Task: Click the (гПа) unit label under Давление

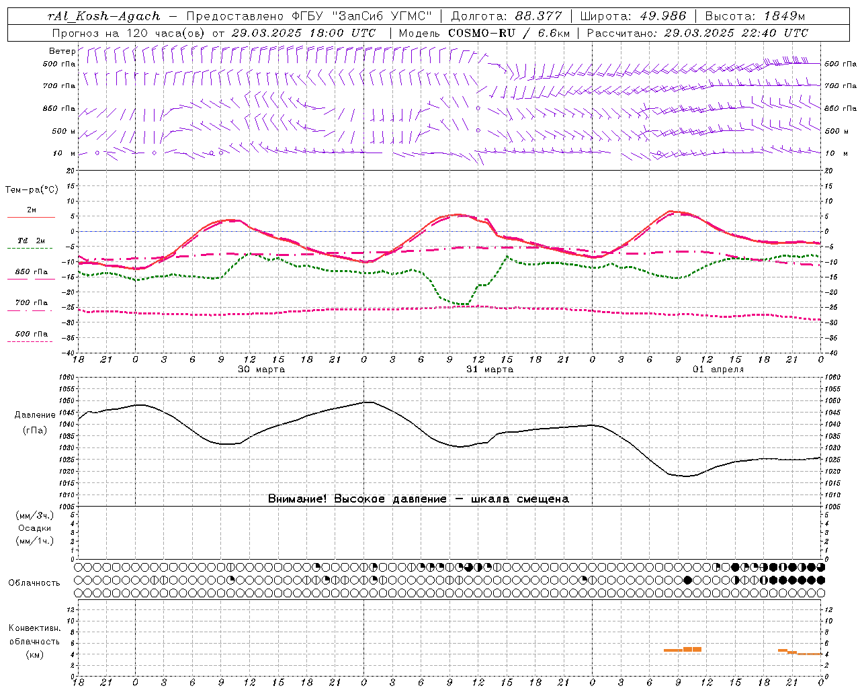Action: tap(34, 430)
